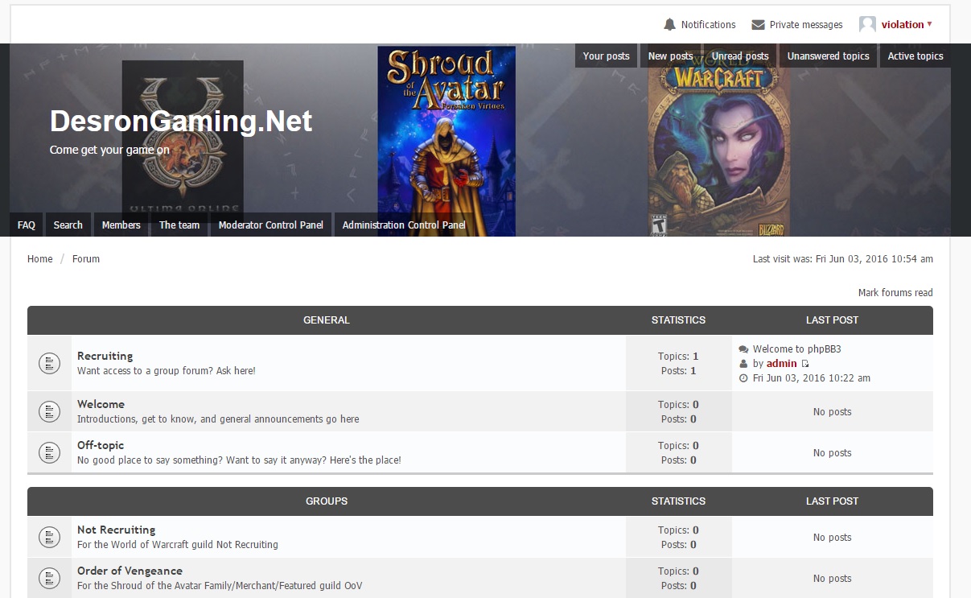Click the person icon before by admin
The height and width of the screenshot is (598, 971).
(743, 364)
